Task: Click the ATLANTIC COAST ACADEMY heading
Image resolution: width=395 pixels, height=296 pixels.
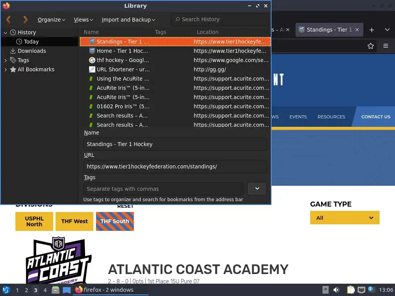Action: [198, 269]
